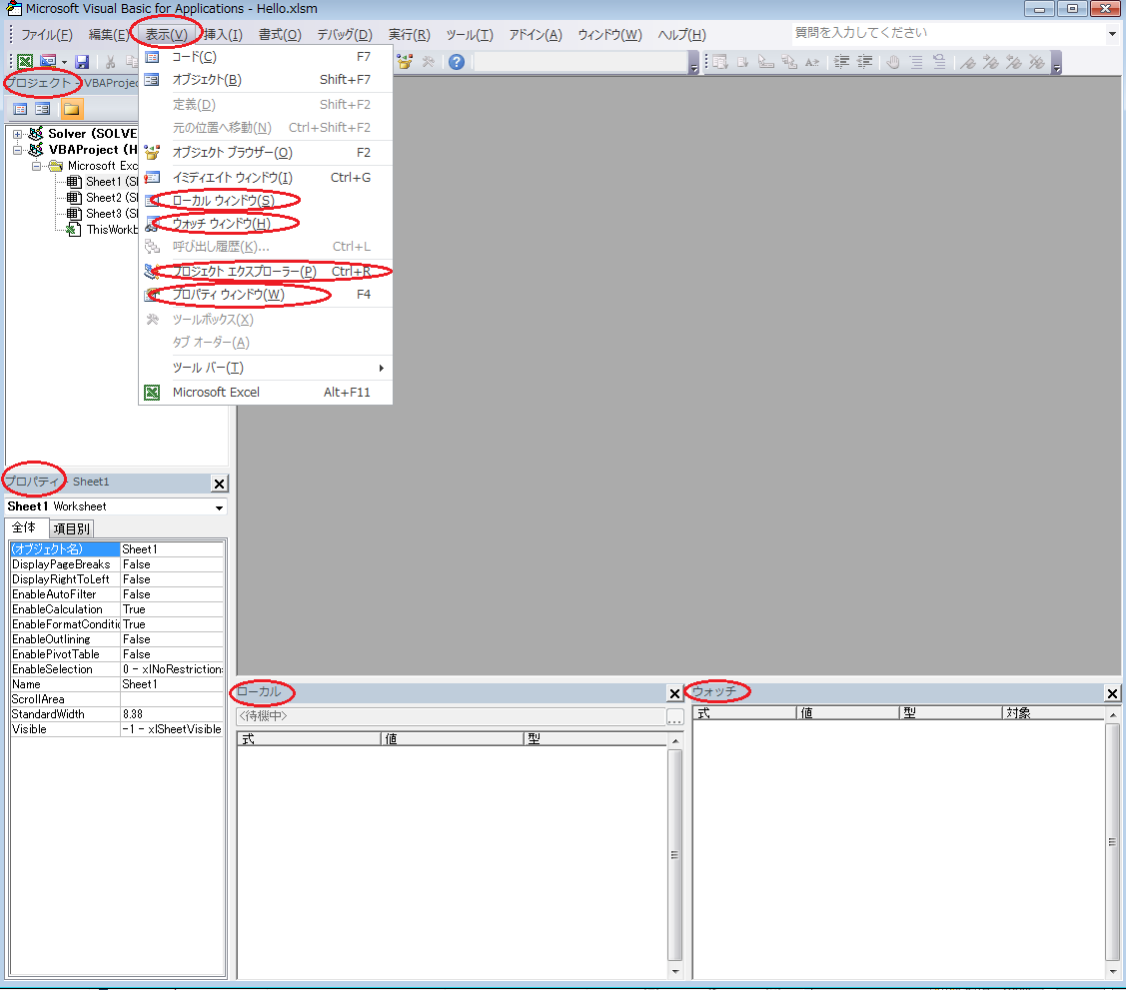The width and height of the screenshot is (1126, 990).
Task: Click View Object icon in Project panel
Action: pyautogui.click(x=43, y=109)
